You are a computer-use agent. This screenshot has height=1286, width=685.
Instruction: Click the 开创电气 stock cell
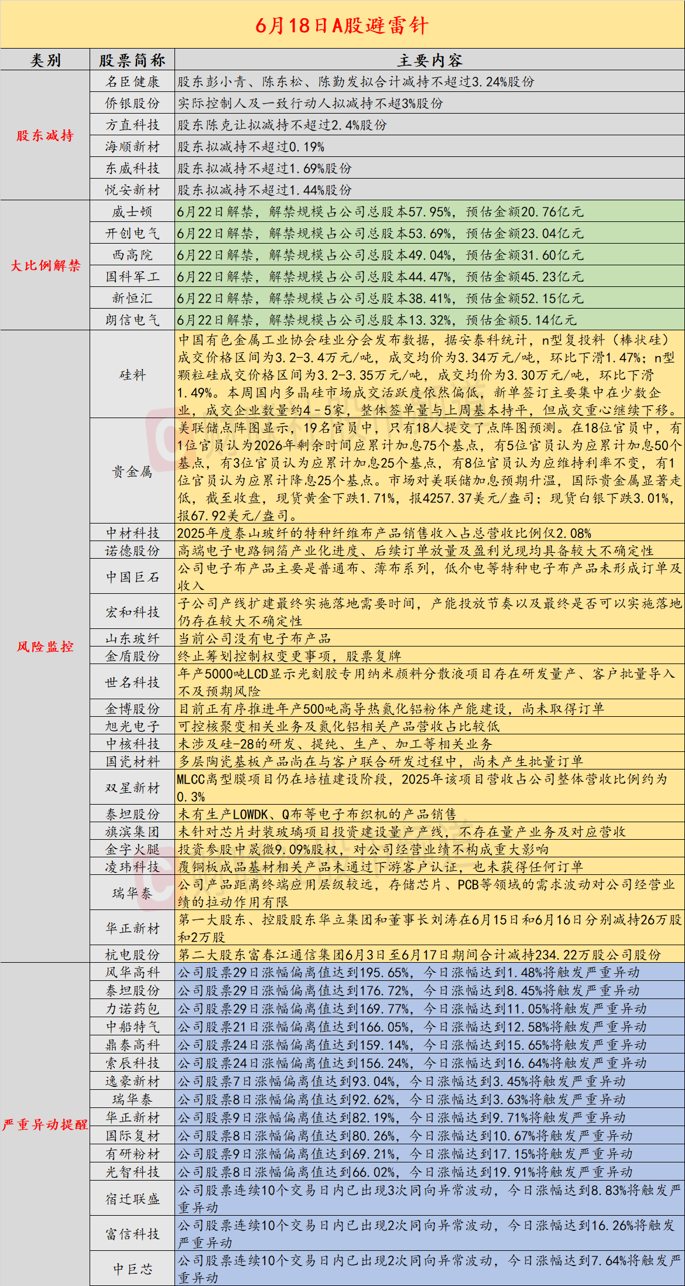coord(132,233)
